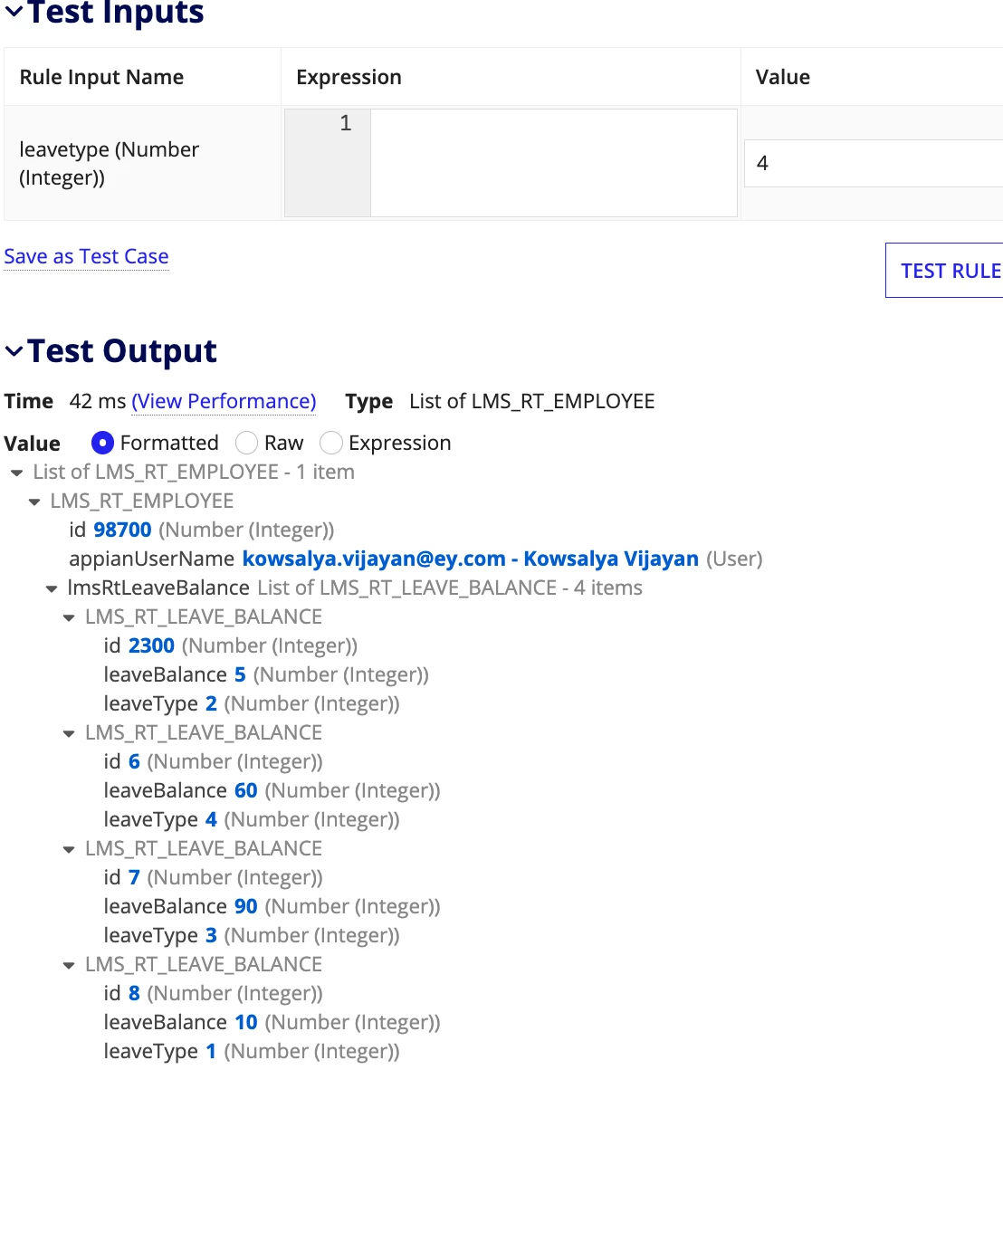1003x1242 pixels.
Task: Click the Value column header
Action: pos(783,77)
